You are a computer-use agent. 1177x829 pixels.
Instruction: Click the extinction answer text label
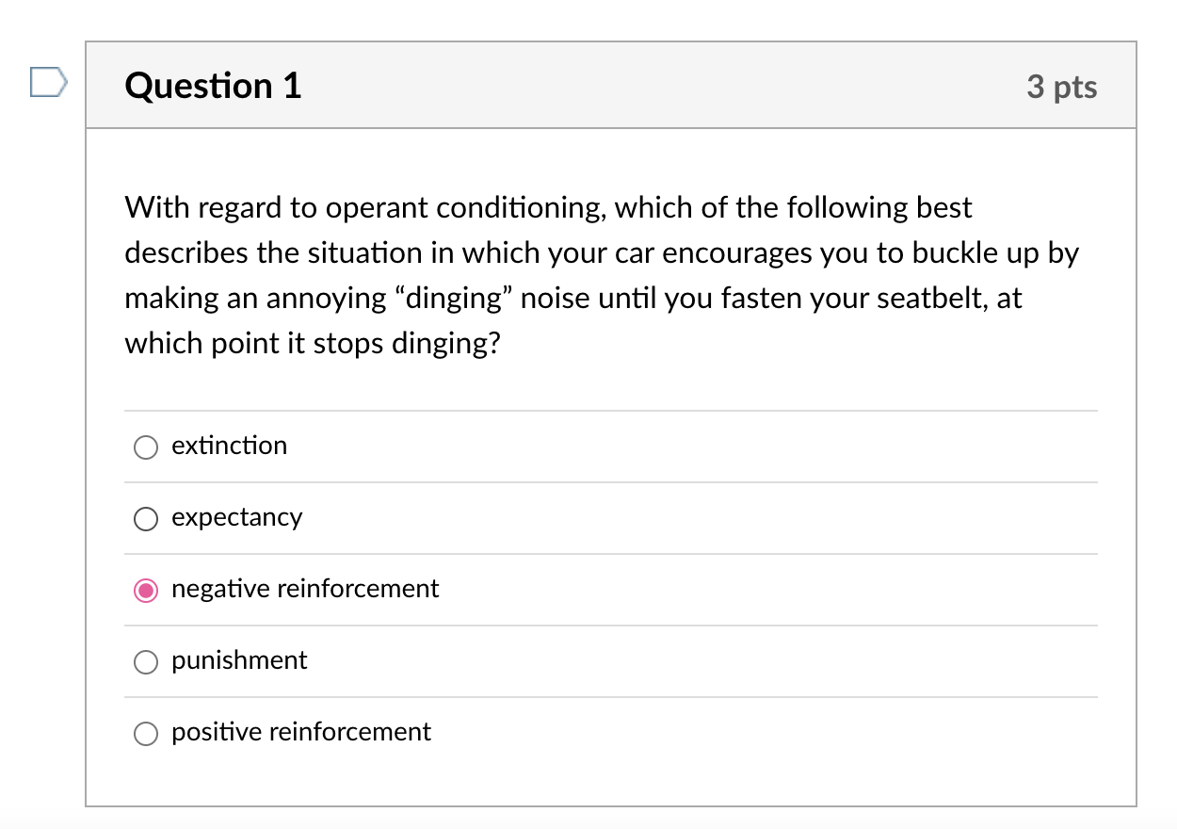point(229,447)
